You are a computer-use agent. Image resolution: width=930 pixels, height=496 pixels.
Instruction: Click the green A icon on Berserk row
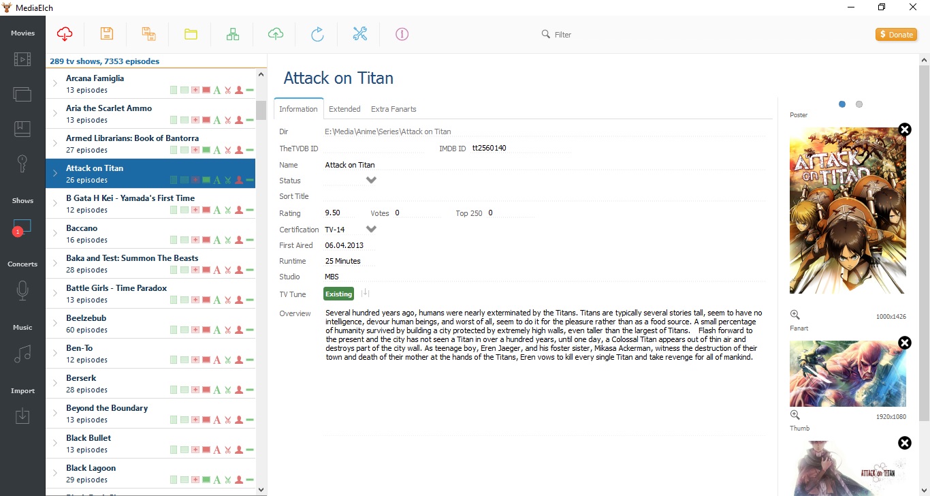click(217, 390)
